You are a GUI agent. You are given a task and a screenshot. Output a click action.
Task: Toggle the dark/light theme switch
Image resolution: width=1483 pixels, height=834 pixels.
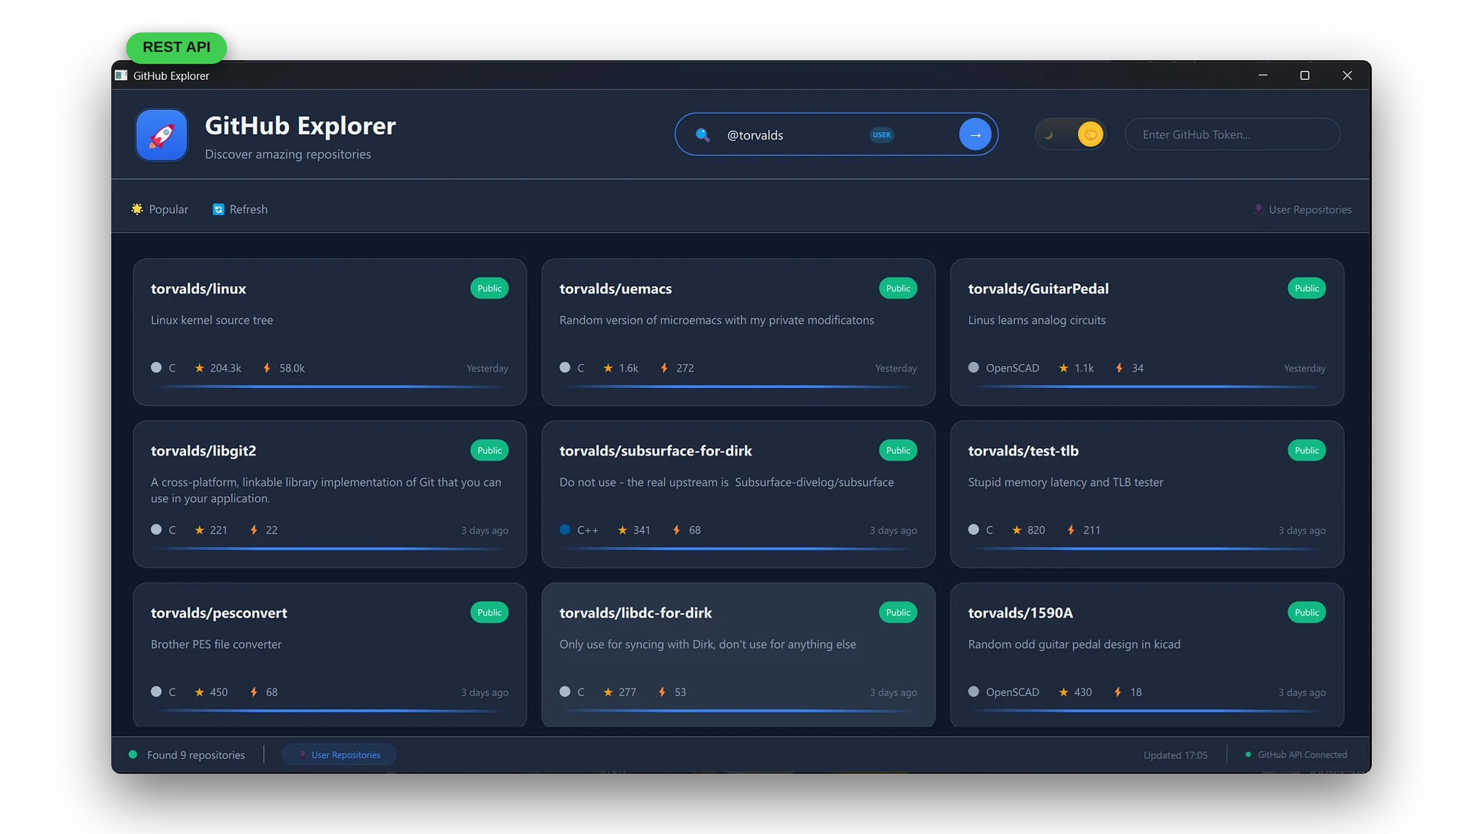(x=1070, y=135)
